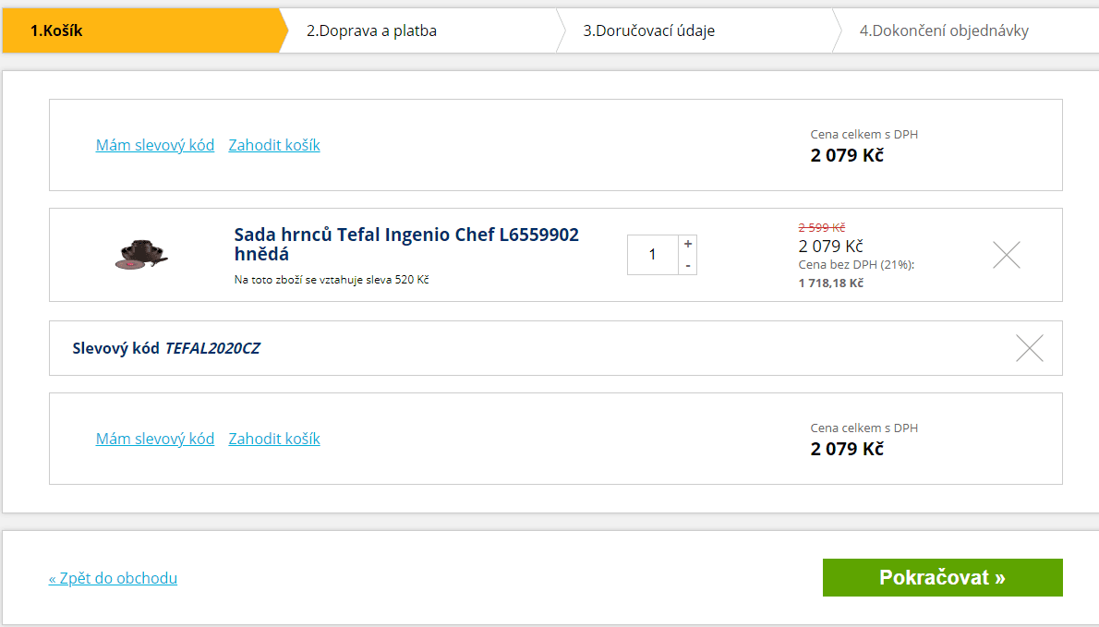Click the product thumbnail image
The width and height of the screenshot is (1099, 627).
(x=140, y=255)
